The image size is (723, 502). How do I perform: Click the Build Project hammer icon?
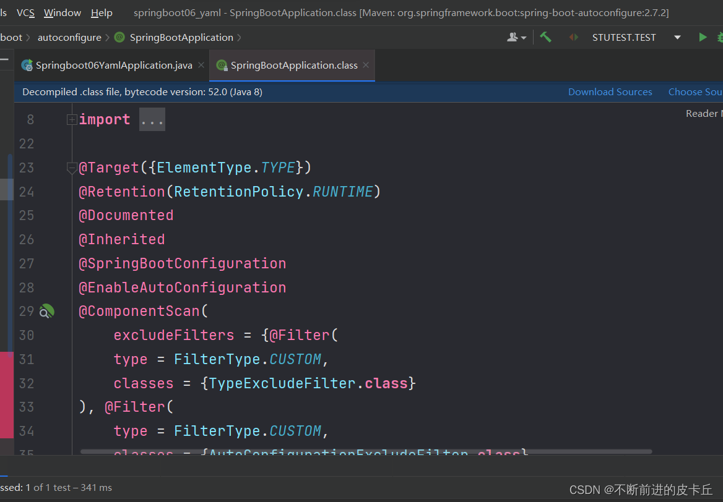pyautogui.click(x=545, y=37)
